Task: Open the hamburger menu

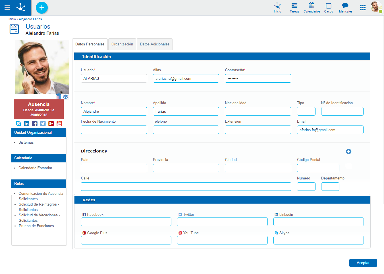Action: click(7, 8)
